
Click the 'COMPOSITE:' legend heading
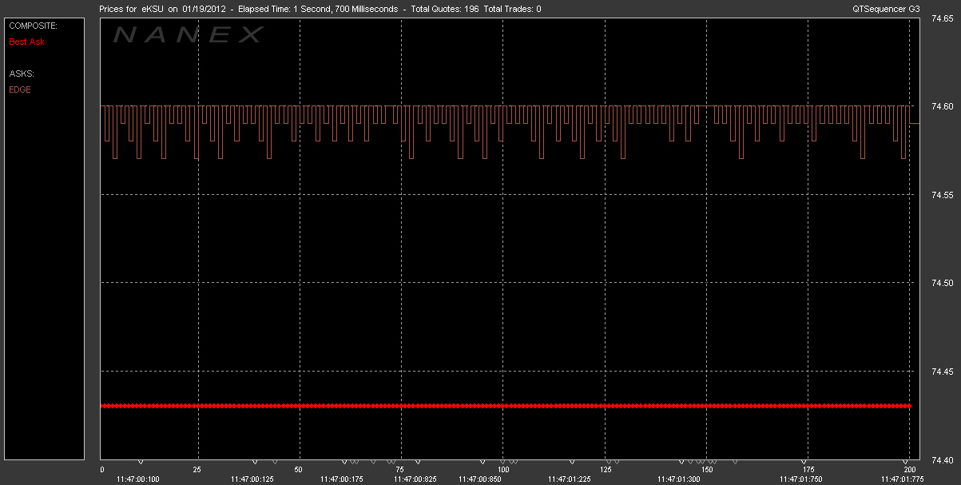[x=33, y=26]
